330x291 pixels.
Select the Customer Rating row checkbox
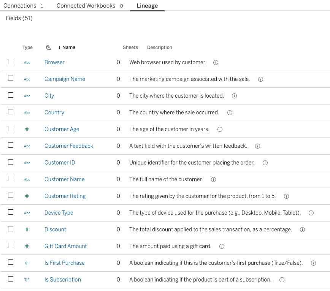coord(10,196)
